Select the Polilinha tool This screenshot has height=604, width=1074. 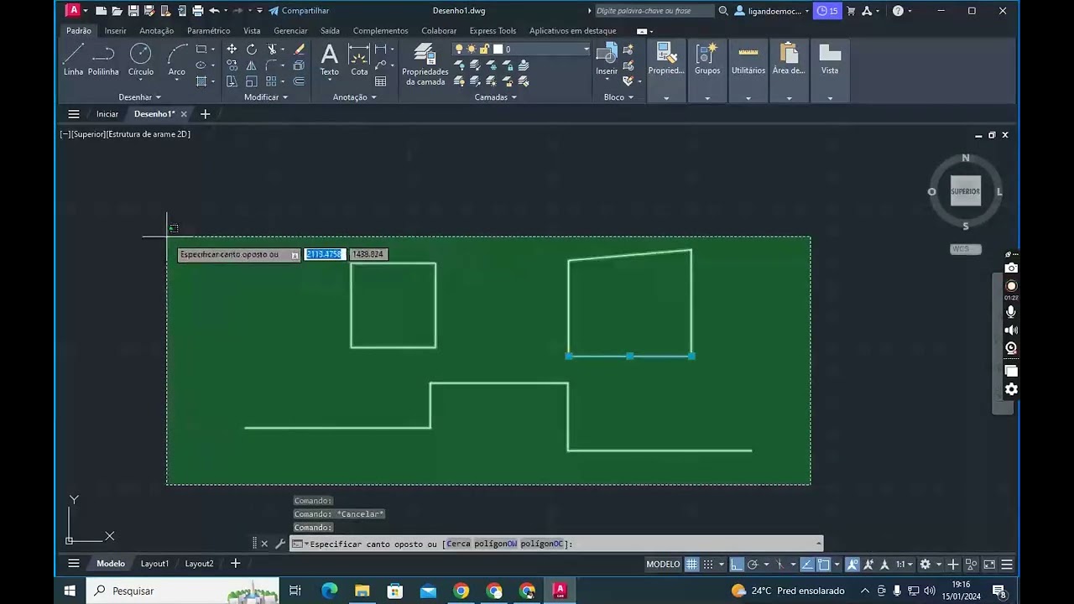pyautogui.click(x=103, y=60)
